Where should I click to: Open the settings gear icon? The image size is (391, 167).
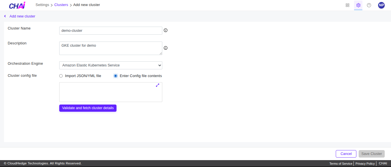coord(358,5)
